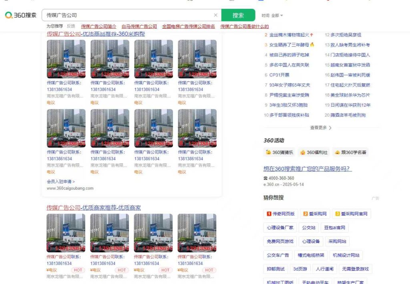Screen dimensions: 410x284
Task: Search the suggested tag 抑郁测试
Action: pyautogui.click(x=275, y=269)
